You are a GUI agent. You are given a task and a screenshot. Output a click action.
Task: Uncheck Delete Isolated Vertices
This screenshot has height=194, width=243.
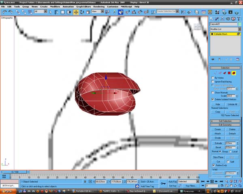pos(213,99)
